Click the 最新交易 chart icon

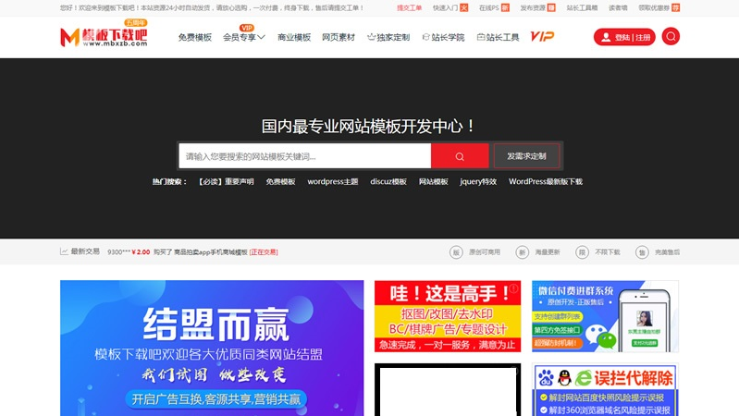pos(64,251)
